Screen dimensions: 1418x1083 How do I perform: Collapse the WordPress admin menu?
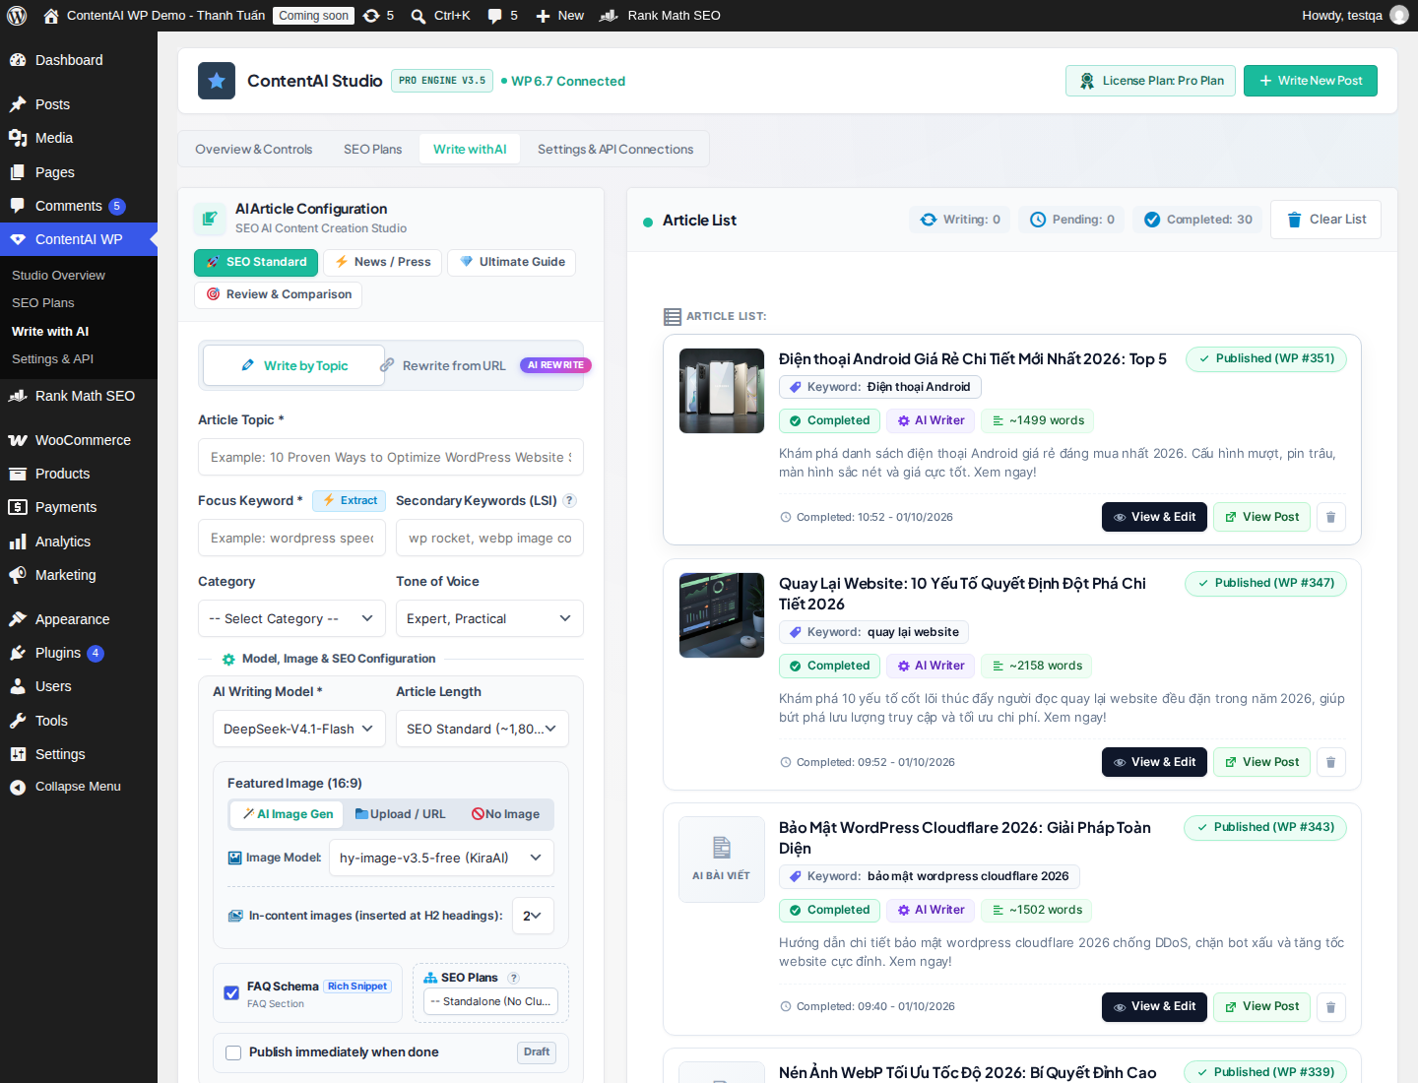[79, 787]
